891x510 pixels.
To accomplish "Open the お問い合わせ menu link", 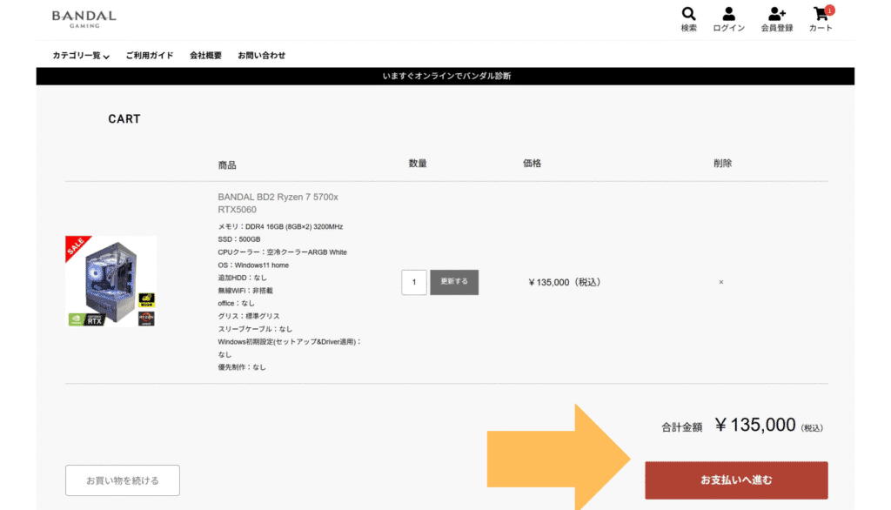I will point(261,55).
